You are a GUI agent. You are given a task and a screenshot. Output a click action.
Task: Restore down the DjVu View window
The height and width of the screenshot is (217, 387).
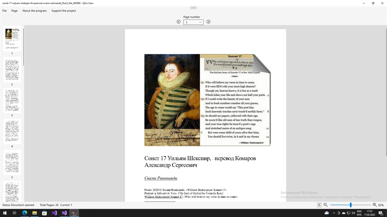(373, 3)
